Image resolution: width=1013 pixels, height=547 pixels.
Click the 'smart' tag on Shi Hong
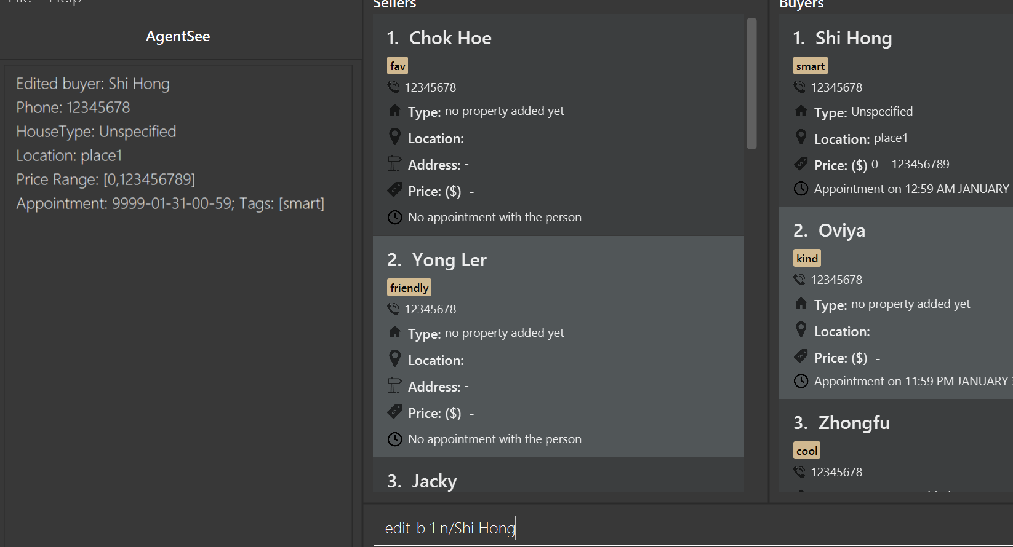[811, 66]
